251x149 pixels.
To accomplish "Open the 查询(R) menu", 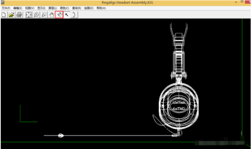I will pyautogui.click(x=77, y=8).
